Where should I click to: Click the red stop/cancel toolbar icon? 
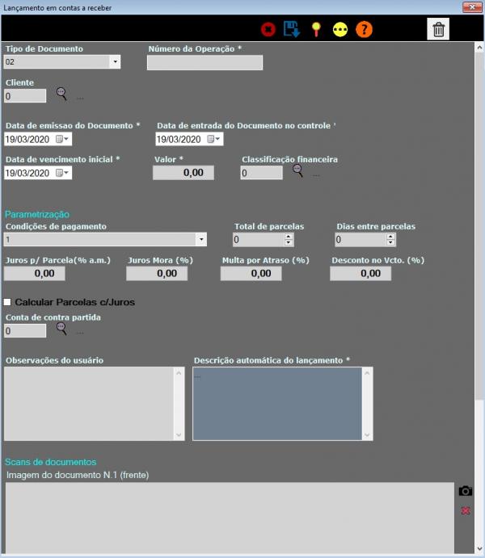[x=268, y=30]
